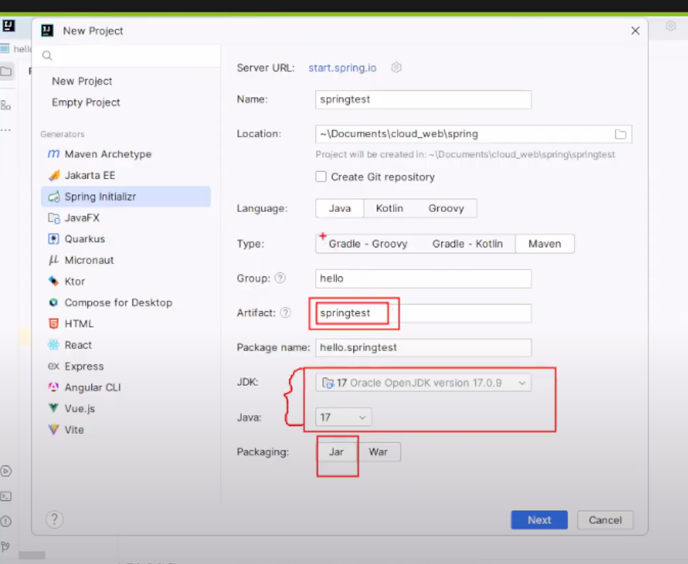Open the IDE settings gear behind the dialog
This screenshot has height=564, width=688.
pos(671,26)
